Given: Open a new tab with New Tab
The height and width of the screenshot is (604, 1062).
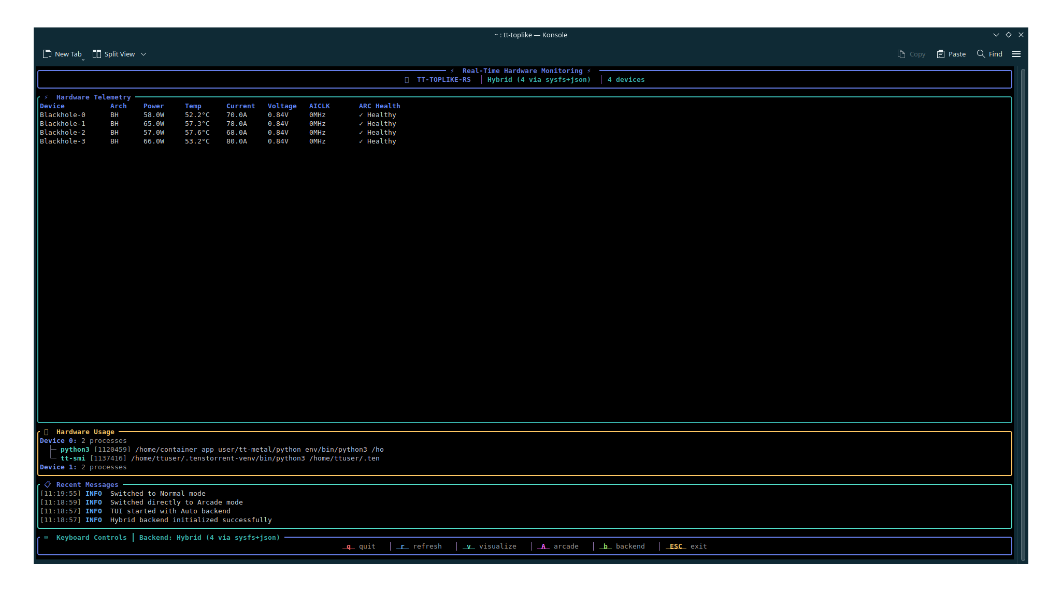Looking at the screenshot, I should [62, 54].
